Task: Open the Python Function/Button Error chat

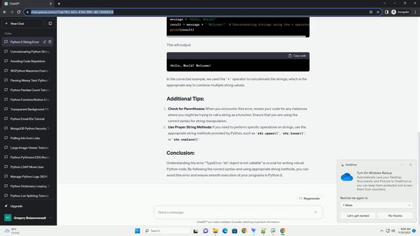Action: pyautogui.click(x=28, y=100)
